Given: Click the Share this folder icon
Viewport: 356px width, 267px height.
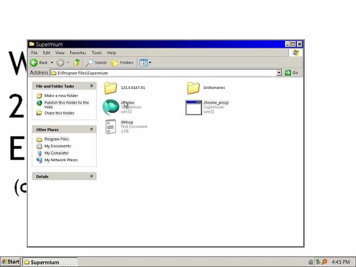Looking at the screenshot, I should 39,113.
